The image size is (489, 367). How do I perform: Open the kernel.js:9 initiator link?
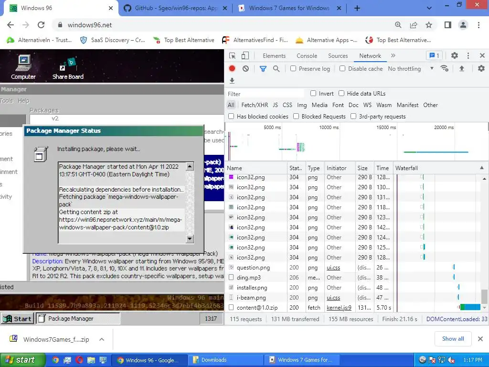click(339, 308)
